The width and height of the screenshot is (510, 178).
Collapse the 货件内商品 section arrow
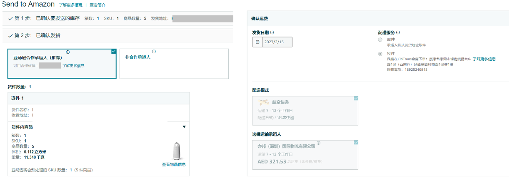pyautogui.click(x=184, y=127)
